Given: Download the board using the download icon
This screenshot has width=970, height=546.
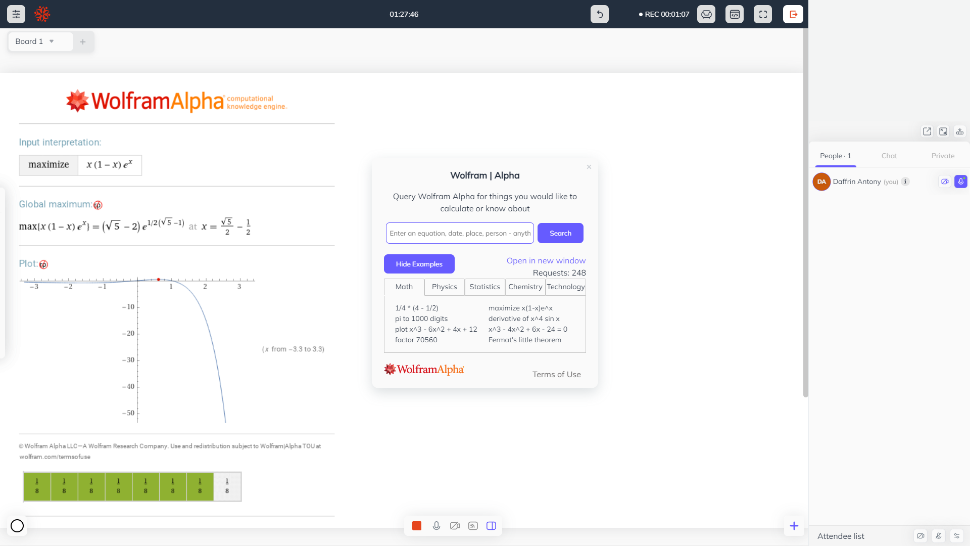Looking at the screenshot, I should pyautogui.click(x=959, y=131).
